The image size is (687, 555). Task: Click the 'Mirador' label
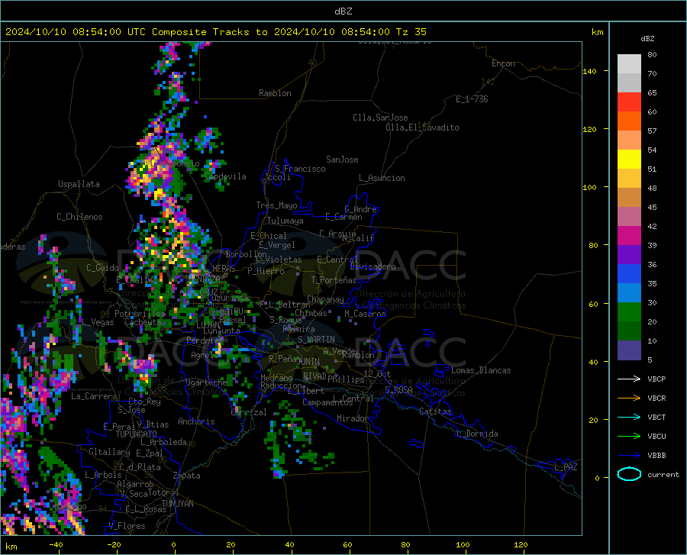[x=353, y=418]
